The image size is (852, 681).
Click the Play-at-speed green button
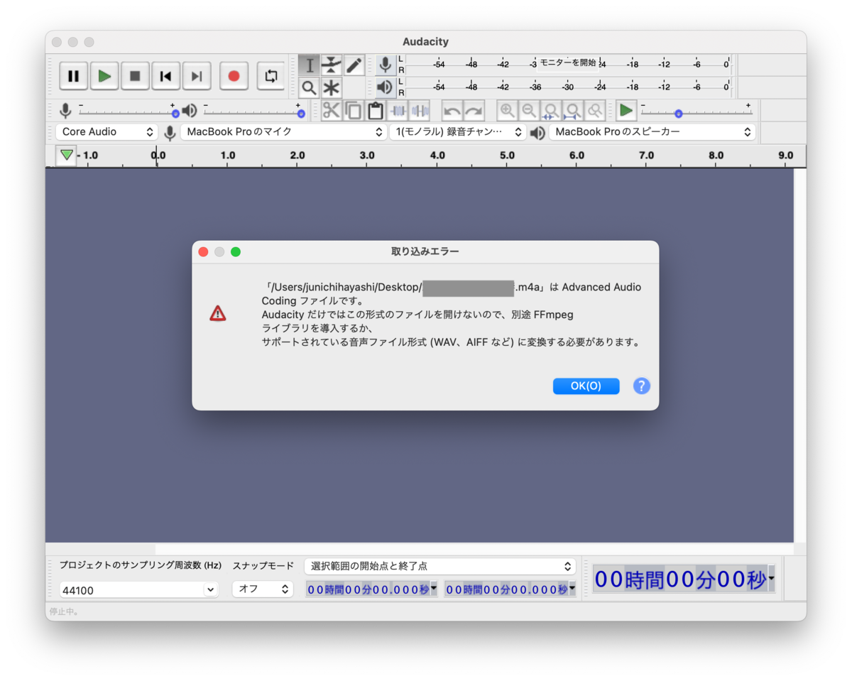(626, 111)
